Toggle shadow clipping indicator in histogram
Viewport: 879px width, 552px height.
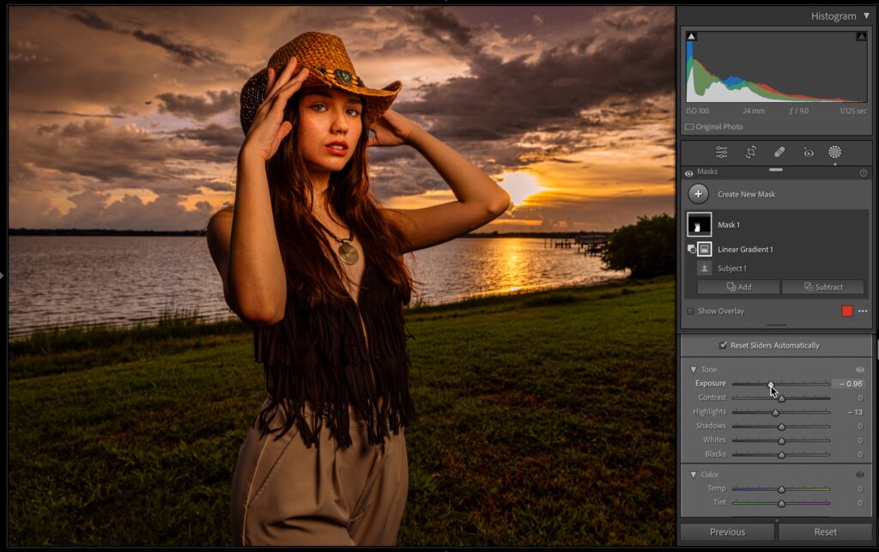[692, 36]
